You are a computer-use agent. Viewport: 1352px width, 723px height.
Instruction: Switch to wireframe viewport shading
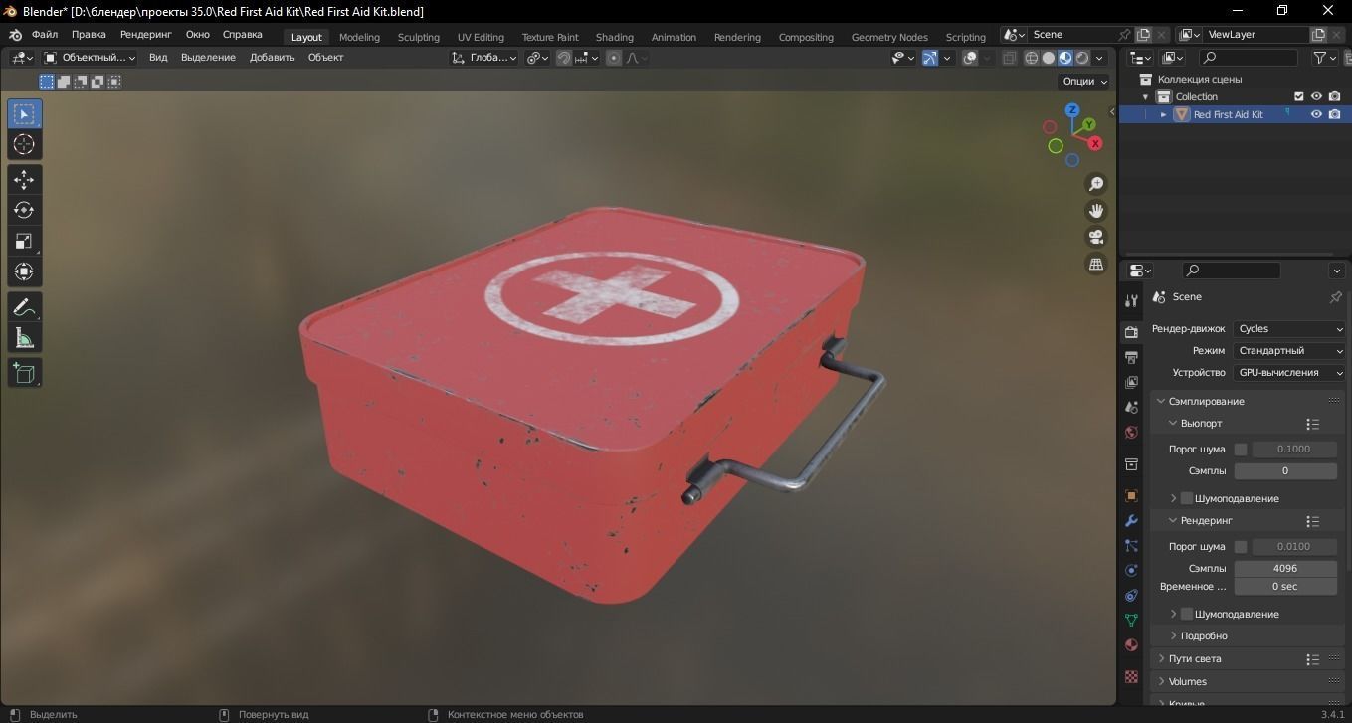(x=1032, y=58)
